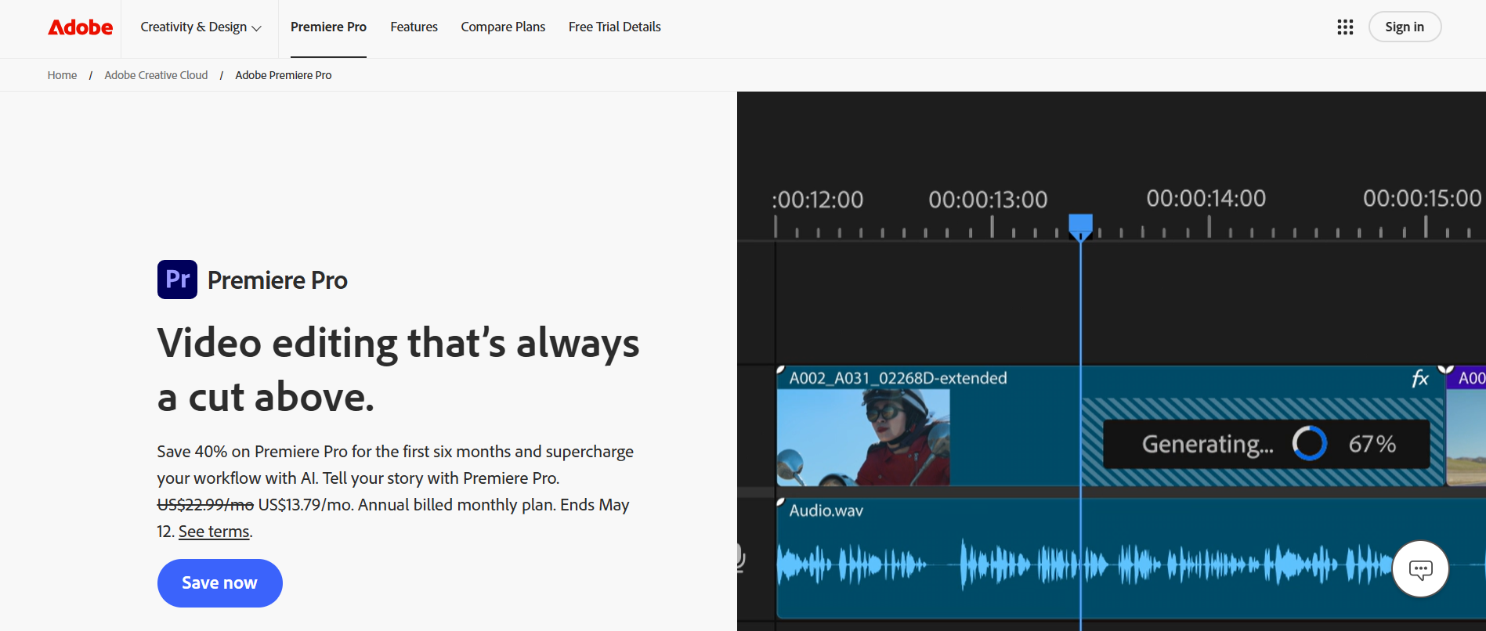Go to Adobe Creative Cloud breadcrumb
Viewport: 1486px width, 631px height.
156,75
